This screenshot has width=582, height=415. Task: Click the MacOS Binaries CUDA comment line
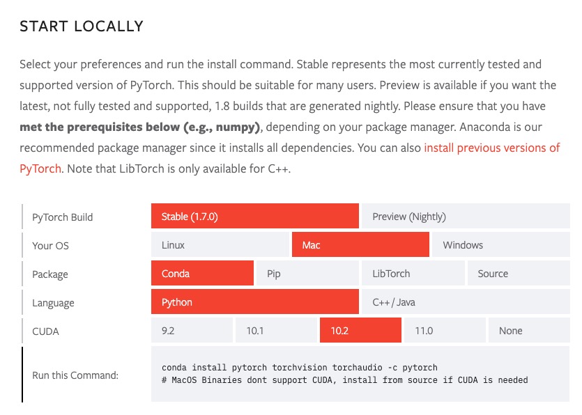[x=344, y=380]
